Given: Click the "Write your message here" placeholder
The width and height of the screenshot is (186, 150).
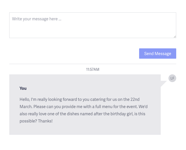Looking at the screenshot, I should click(37, 19).
